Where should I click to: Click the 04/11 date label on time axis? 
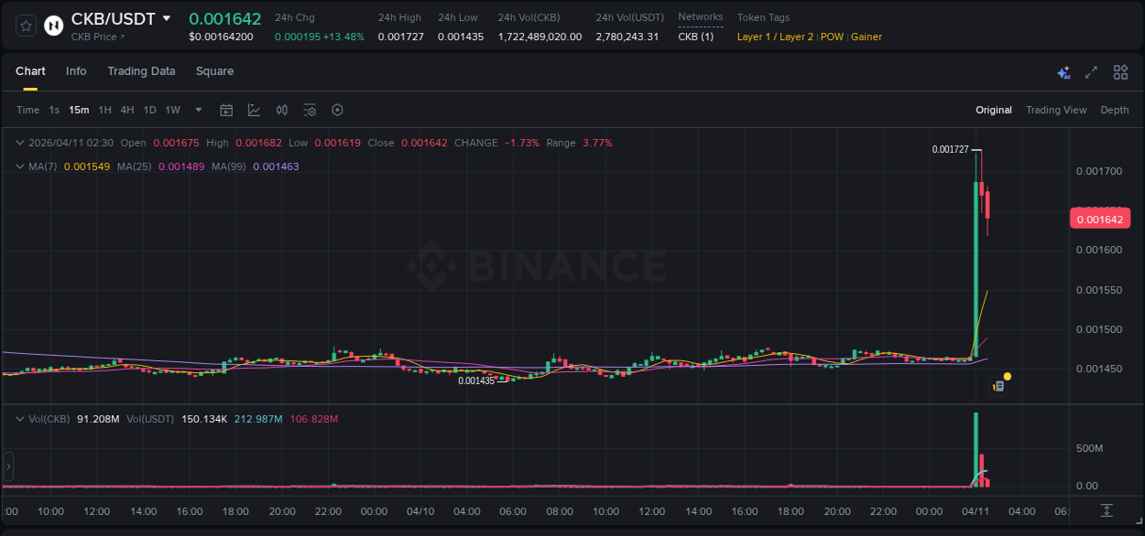976,511
